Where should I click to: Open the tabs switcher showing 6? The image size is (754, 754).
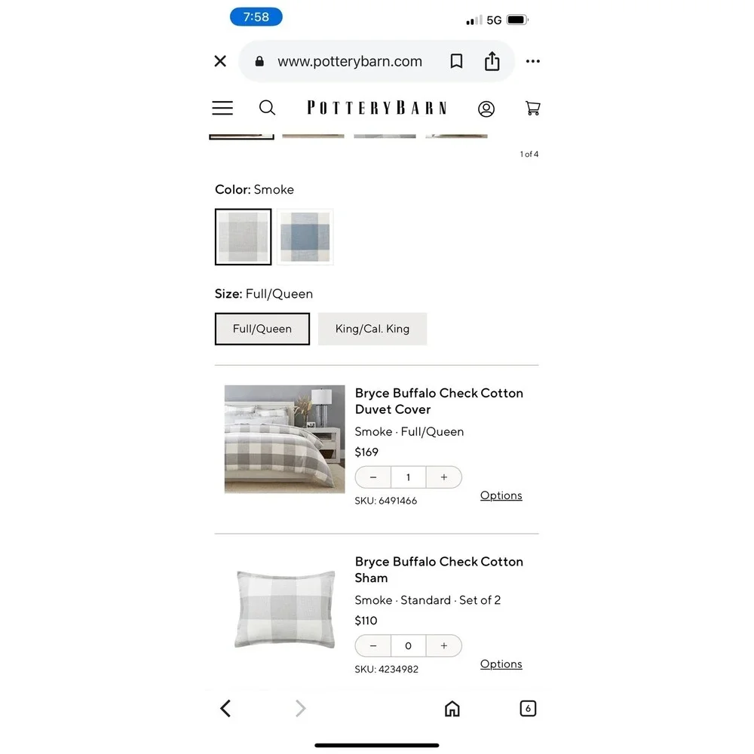click(x=528, y=708)
